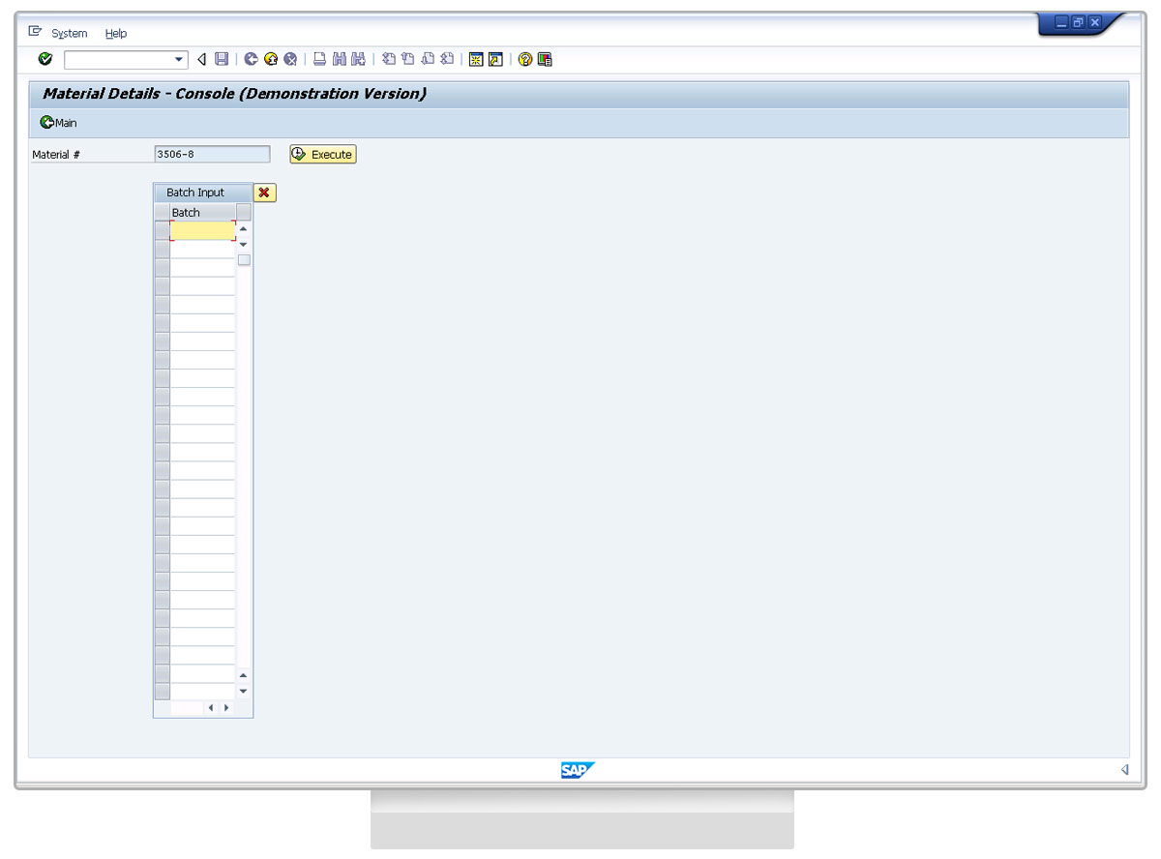
Task: Click the Cancel icon in toolbar
Action: pos(290,60)
